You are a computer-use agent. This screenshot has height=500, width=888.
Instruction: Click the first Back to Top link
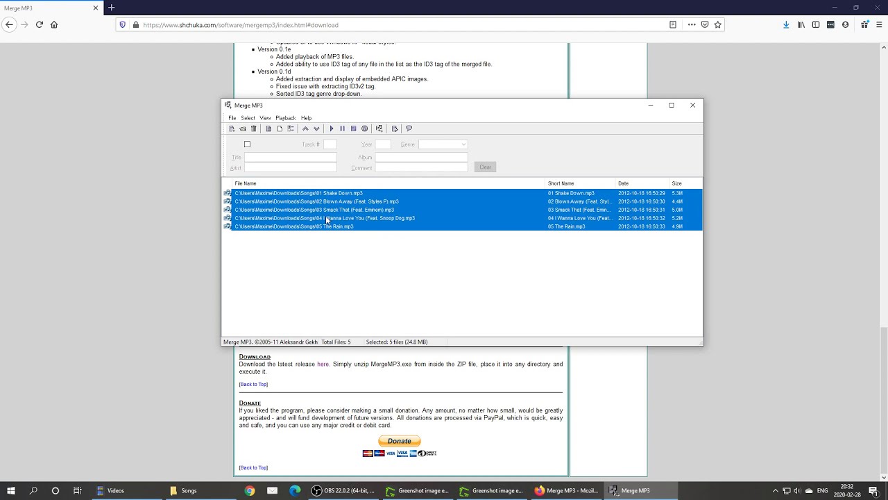click(x=253, y=384)
